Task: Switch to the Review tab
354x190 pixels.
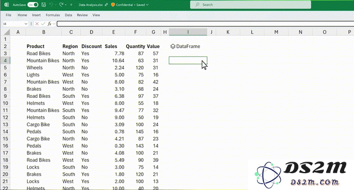Action: (82, 15)
